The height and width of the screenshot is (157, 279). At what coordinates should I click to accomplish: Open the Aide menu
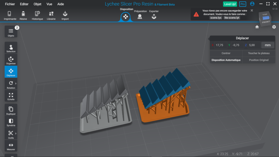61,4
